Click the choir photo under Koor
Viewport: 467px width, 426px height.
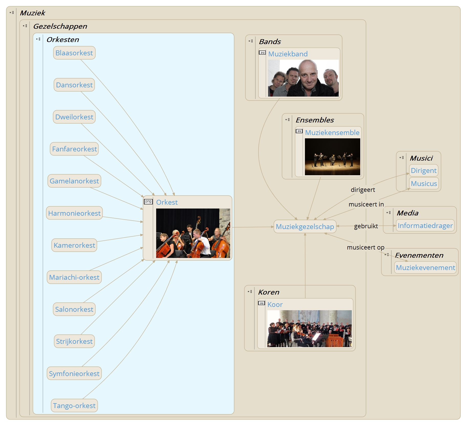[x=309, y=329]
